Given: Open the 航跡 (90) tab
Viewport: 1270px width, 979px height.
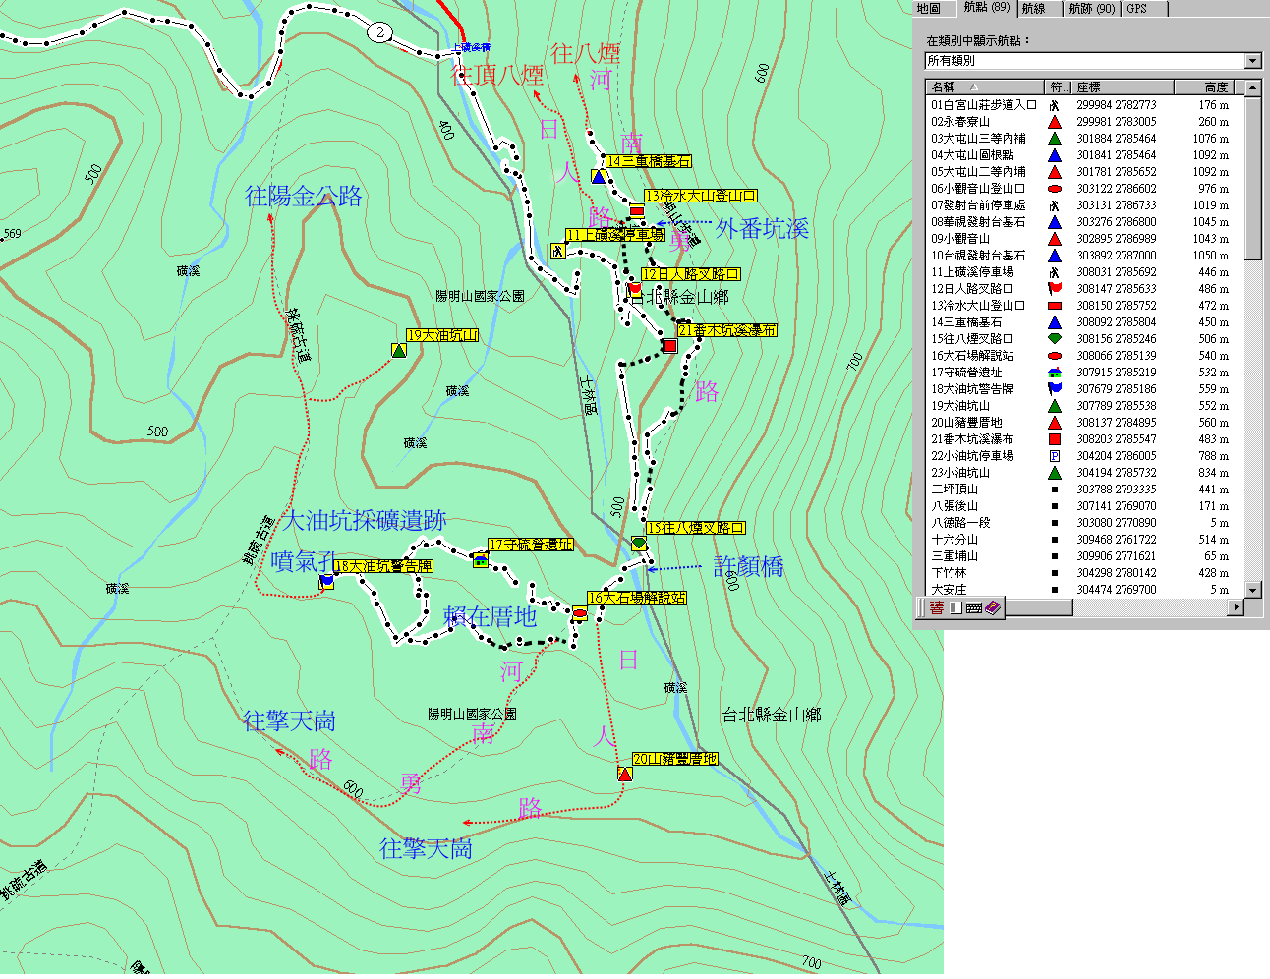Looking at the screenshot, I should click(1091, 8).
